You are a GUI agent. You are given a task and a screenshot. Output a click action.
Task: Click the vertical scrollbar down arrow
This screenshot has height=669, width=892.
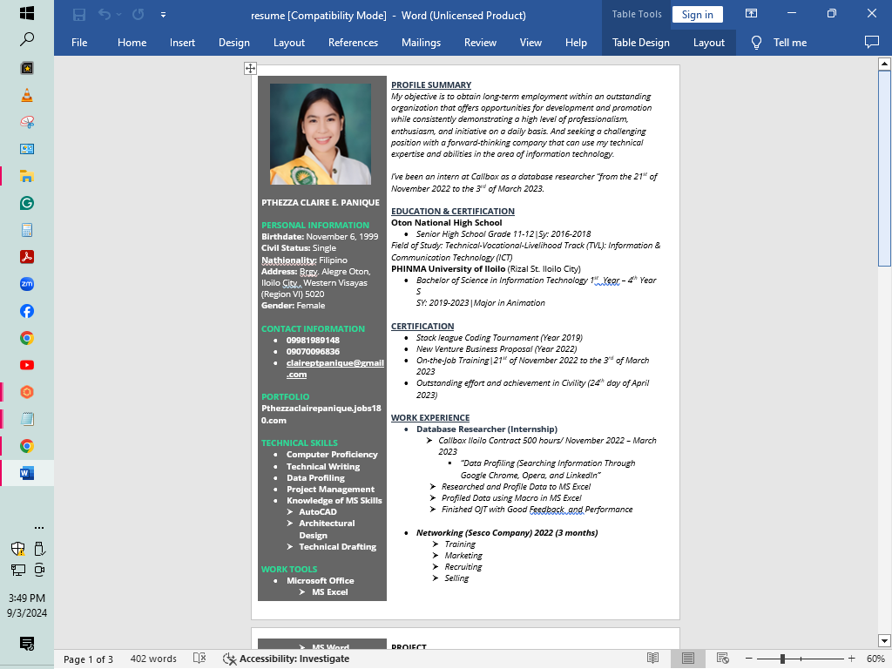pyautogui.click(x=884, y=641)
